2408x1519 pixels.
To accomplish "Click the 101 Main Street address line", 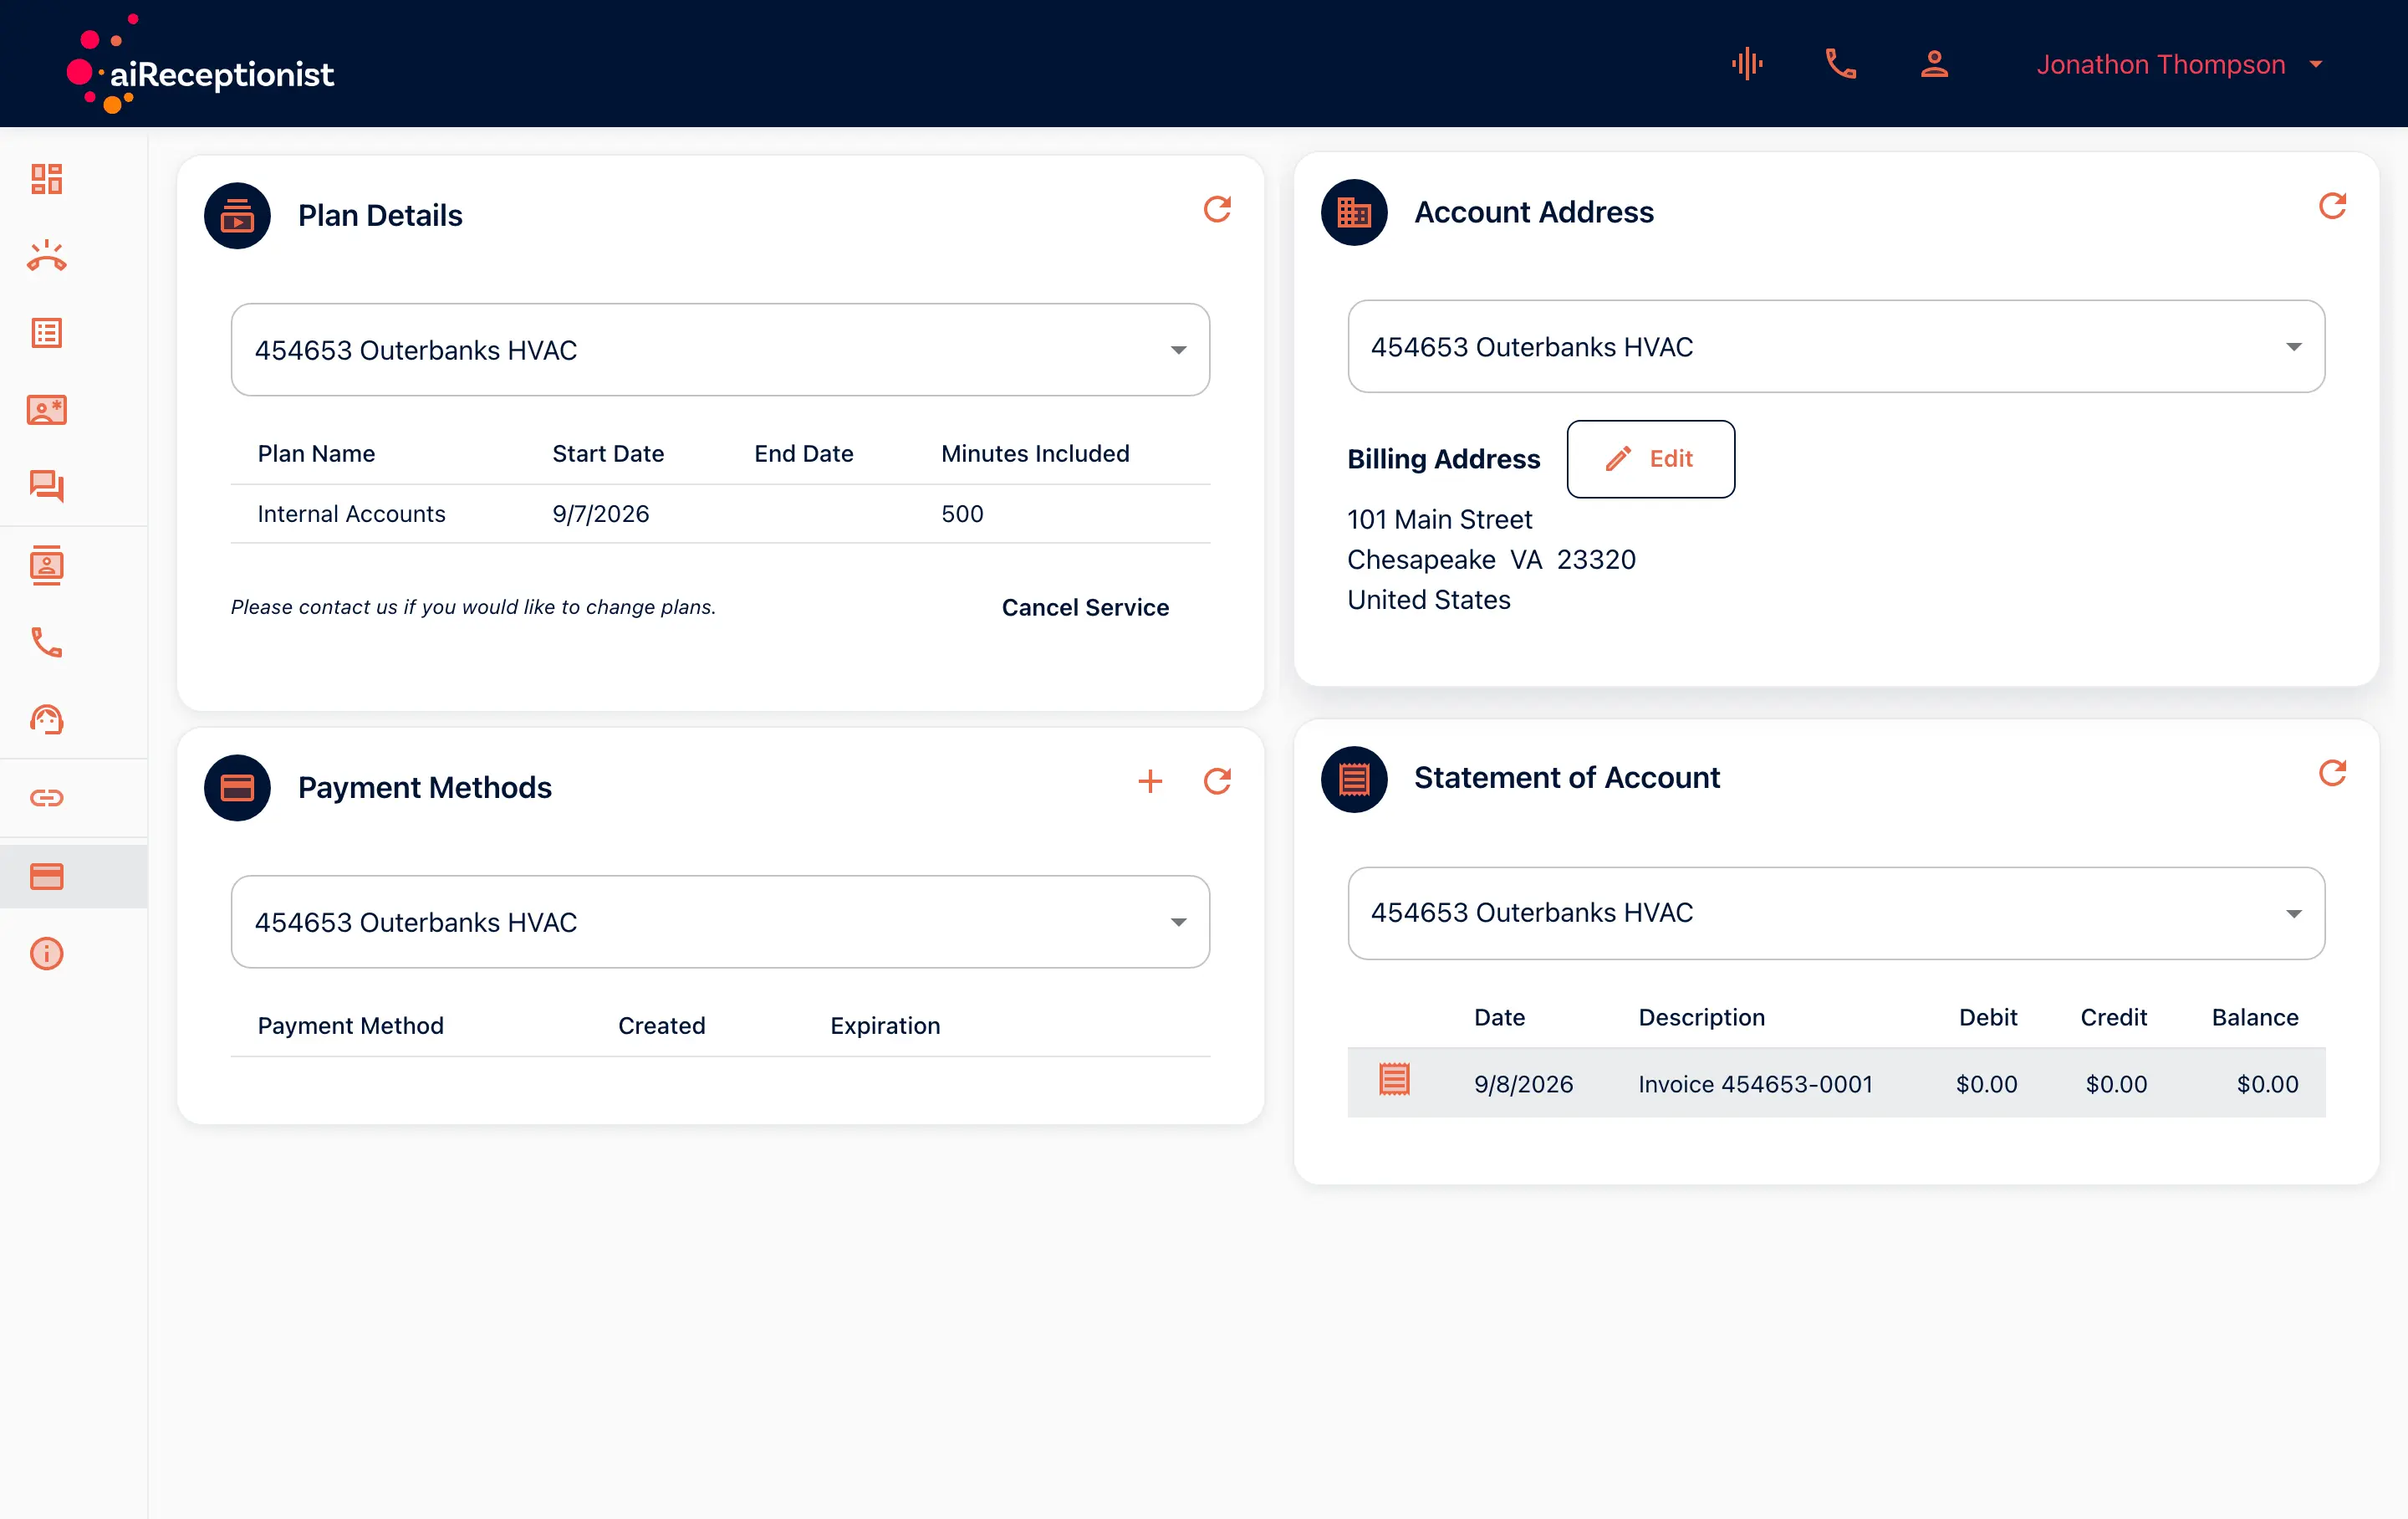I will [1439, 519].
